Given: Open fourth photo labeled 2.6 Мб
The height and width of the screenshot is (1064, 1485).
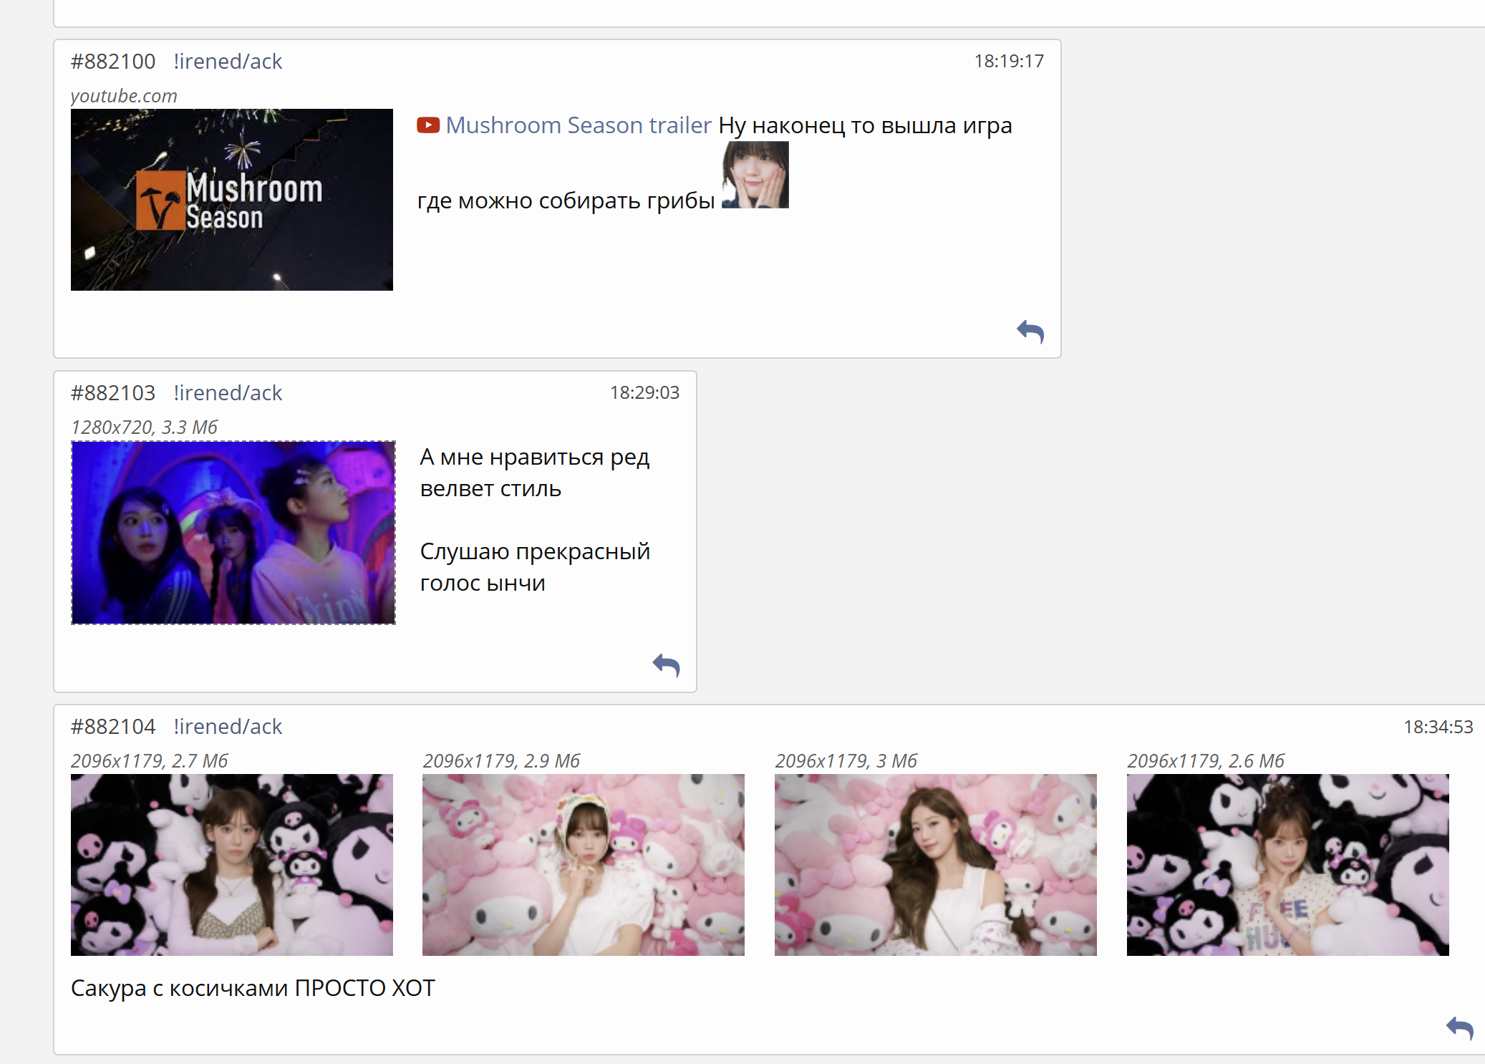Looking at the screenshot, I should (x=1287, y=864).
